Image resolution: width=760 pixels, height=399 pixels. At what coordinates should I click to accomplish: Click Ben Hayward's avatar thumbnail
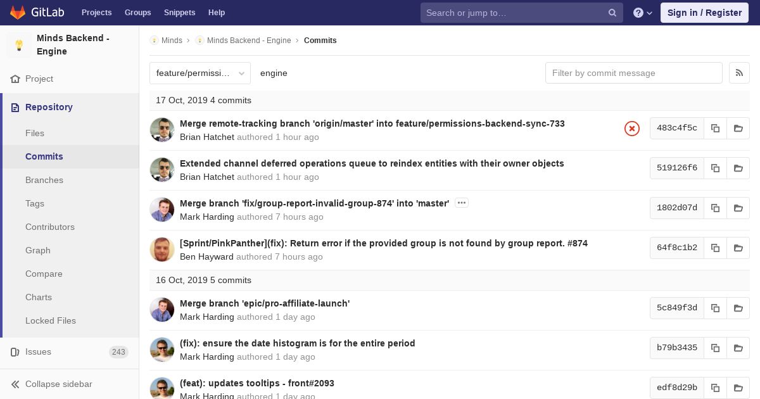click(x=162, y=250)
